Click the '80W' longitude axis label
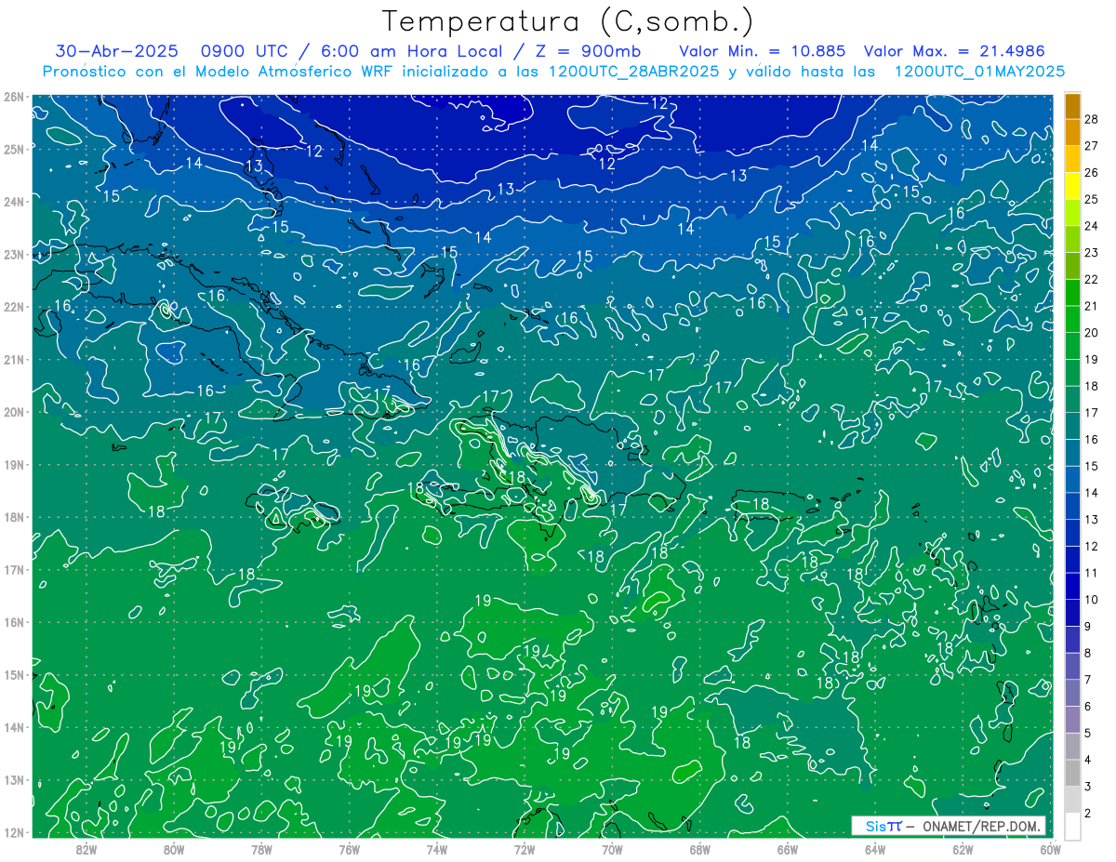 tap(174, 849)
